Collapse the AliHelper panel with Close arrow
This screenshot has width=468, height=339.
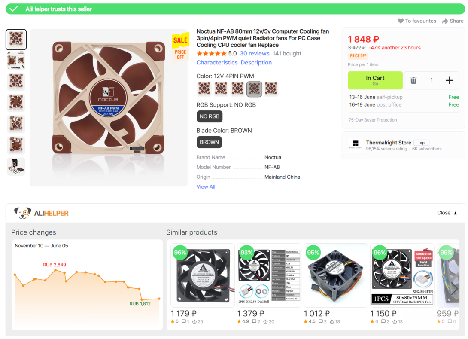455,213
